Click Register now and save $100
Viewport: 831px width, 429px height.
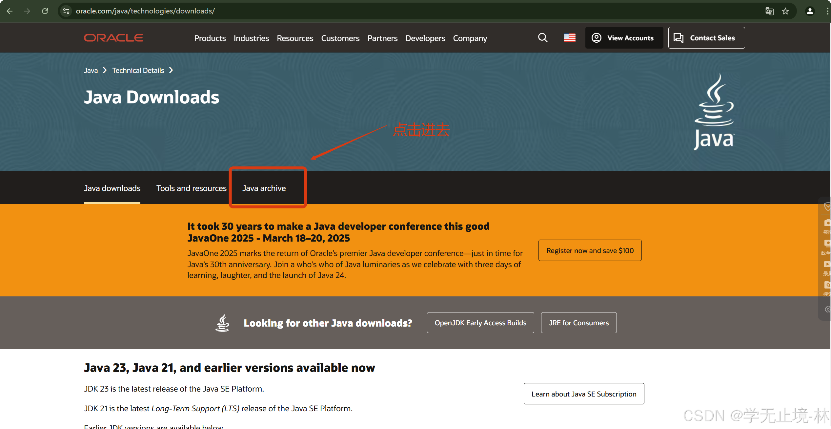coord(590,250)
